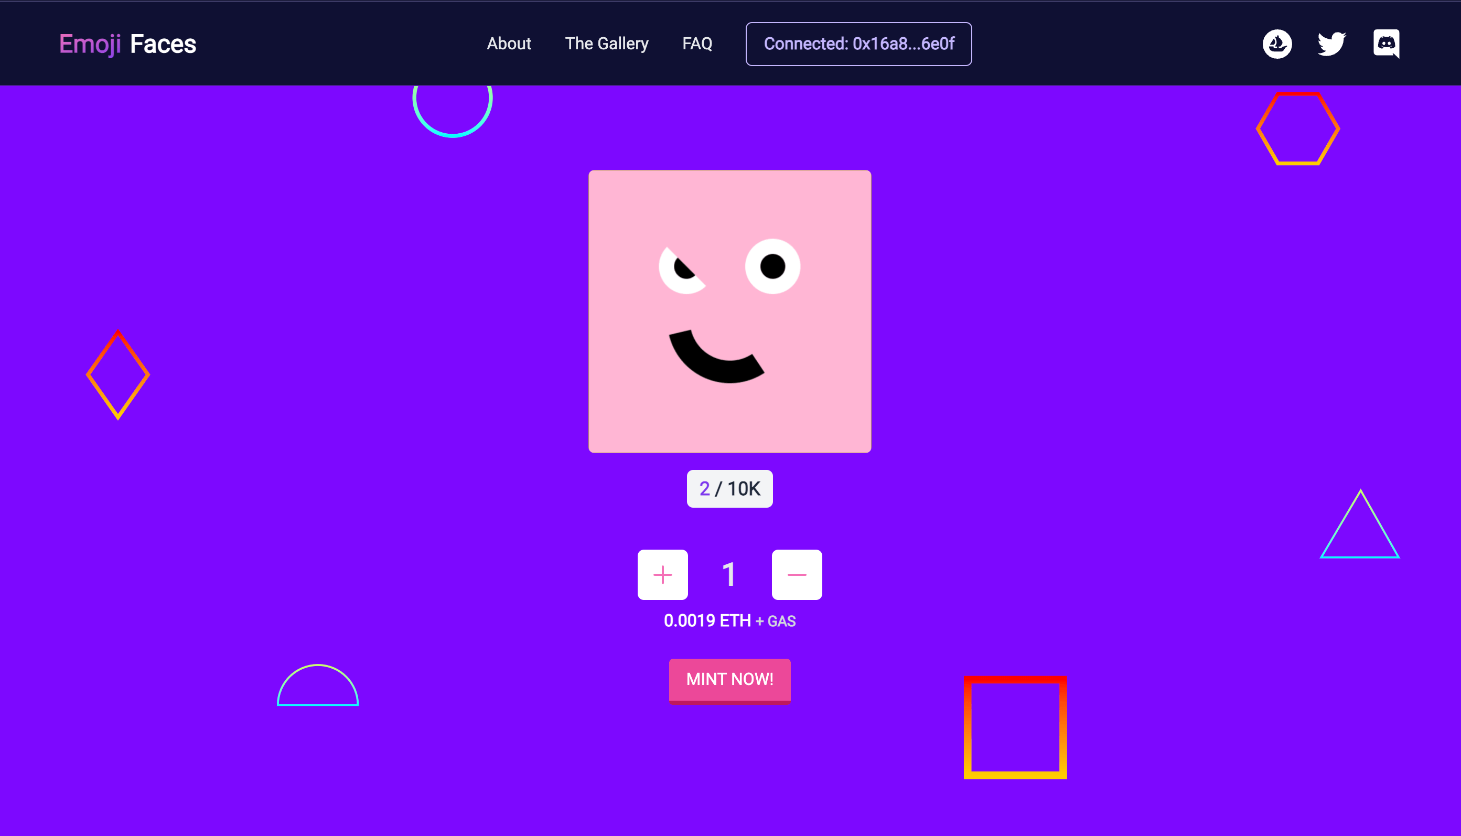Click the Emoji Faces logo

127,44
